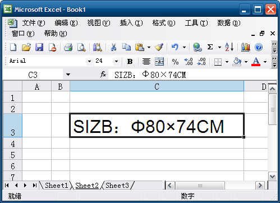Click the Insert Hyperlink globe icon
The image size is (280, 203).
pos(198,47)
